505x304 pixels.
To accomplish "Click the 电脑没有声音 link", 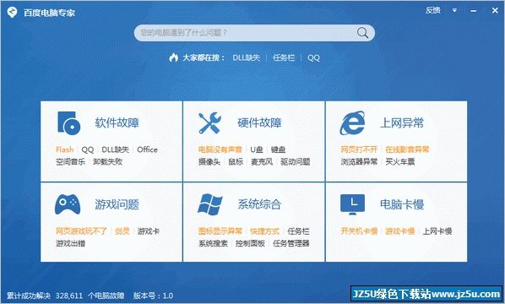I will (x=220, y=149).
